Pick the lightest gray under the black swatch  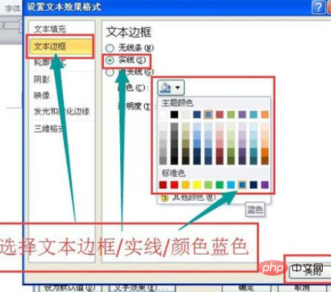coord(174,127)
